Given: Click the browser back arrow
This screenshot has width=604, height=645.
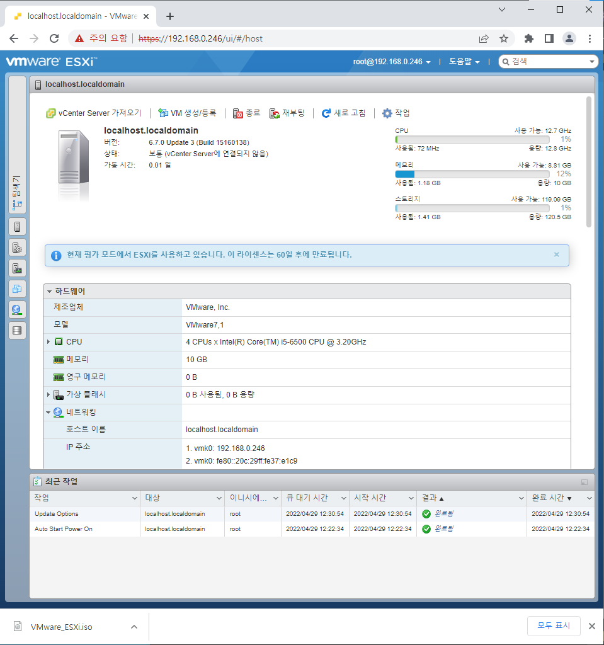Looking at the screenshot, I should (14, 38).
